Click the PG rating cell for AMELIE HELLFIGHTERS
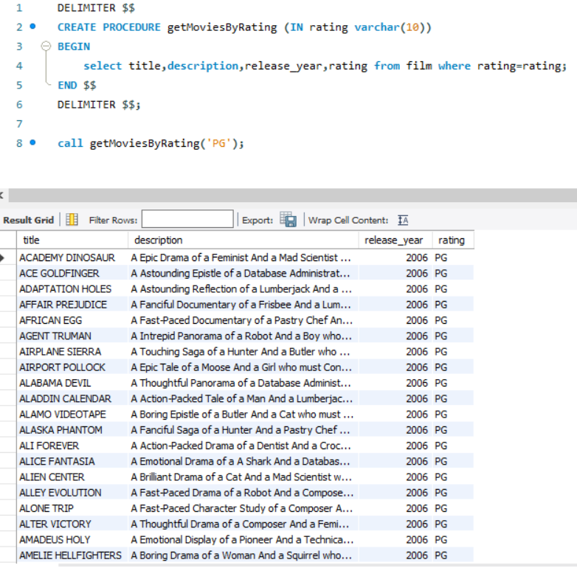Screen dimensions: 577x568 click(x=453, y=555)
